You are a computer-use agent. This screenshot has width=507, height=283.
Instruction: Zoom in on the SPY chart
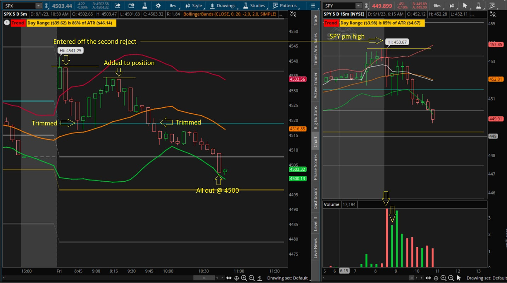(444, 278)
